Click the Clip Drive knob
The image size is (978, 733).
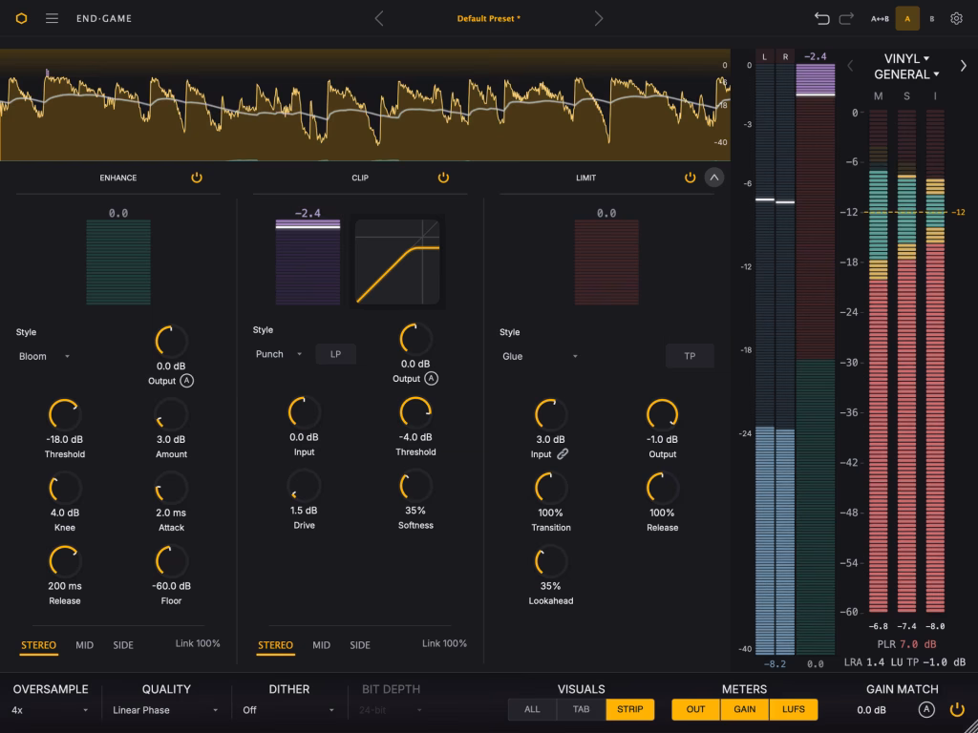(304, 486)
